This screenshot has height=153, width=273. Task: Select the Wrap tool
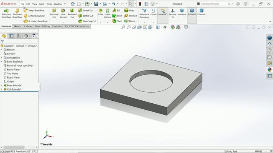129,10
